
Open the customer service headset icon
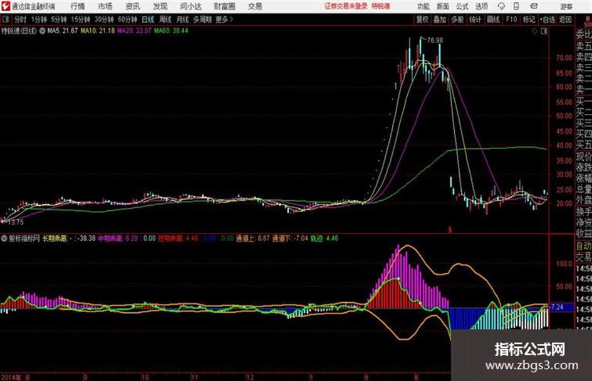501,6
